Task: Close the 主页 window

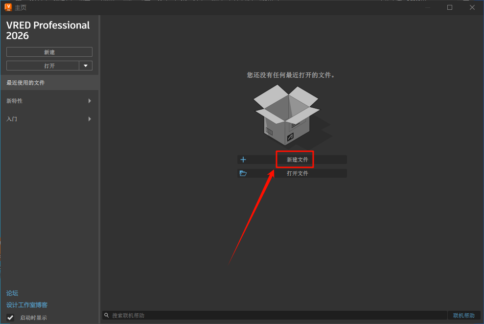Action: click(x=472, y=7)
